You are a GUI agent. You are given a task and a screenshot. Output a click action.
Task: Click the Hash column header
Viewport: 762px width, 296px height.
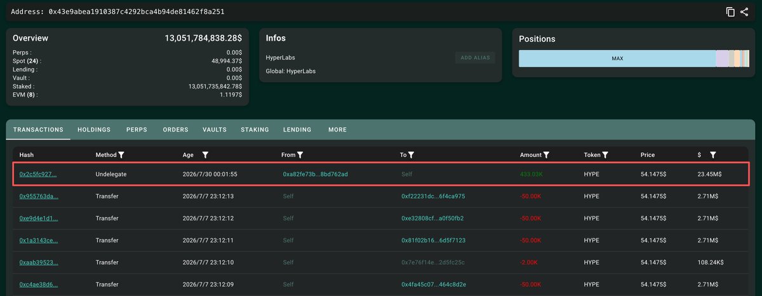[x=26, y=155]
